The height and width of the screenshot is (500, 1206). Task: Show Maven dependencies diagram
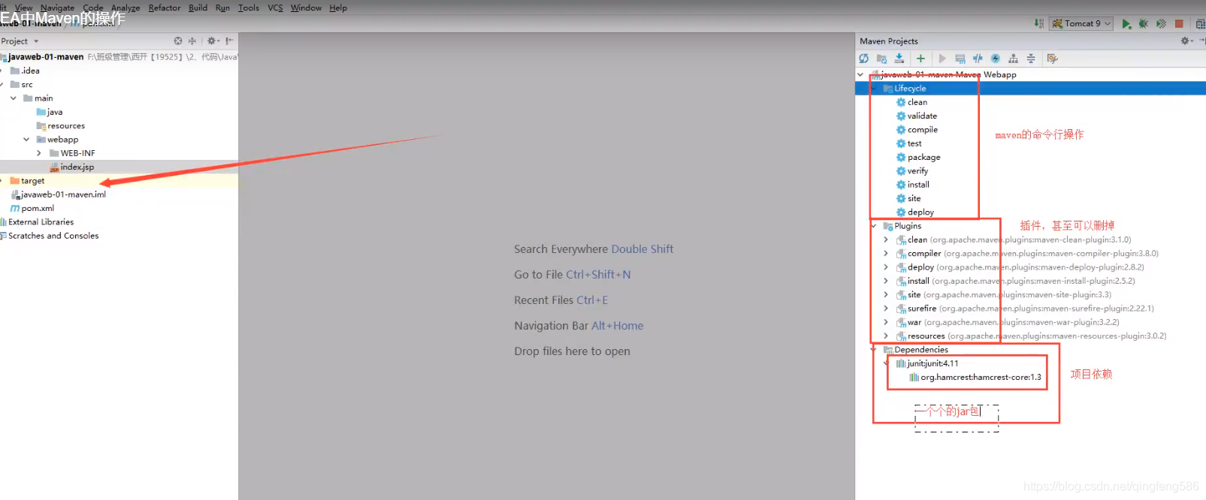point(1013,59)
